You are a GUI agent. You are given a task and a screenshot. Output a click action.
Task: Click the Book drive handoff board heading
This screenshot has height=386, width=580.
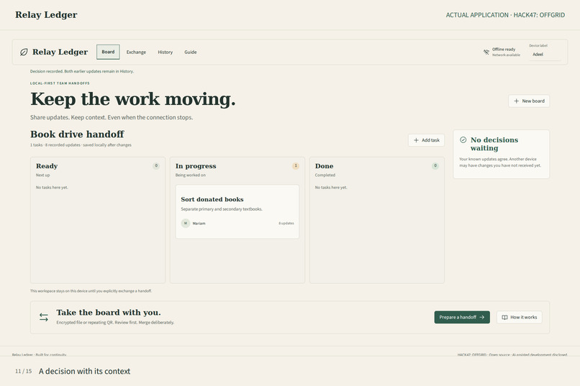77,134
